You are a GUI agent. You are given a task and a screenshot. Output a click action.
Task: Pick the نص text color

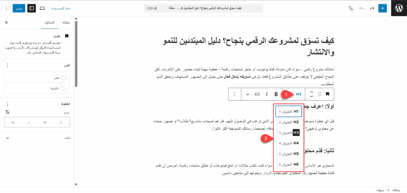click(x=37, y=77)
